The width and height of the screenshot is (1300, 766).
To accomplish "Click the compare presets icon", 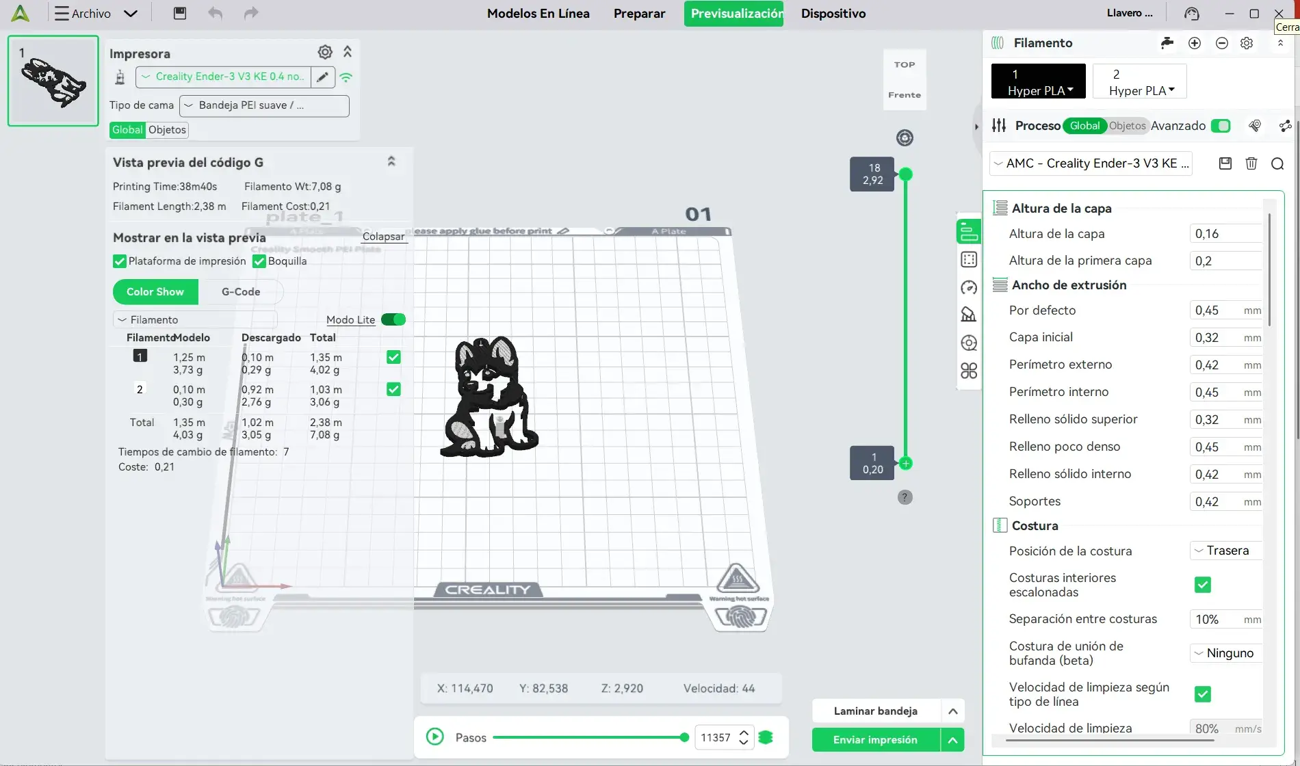I will 1286,126.
